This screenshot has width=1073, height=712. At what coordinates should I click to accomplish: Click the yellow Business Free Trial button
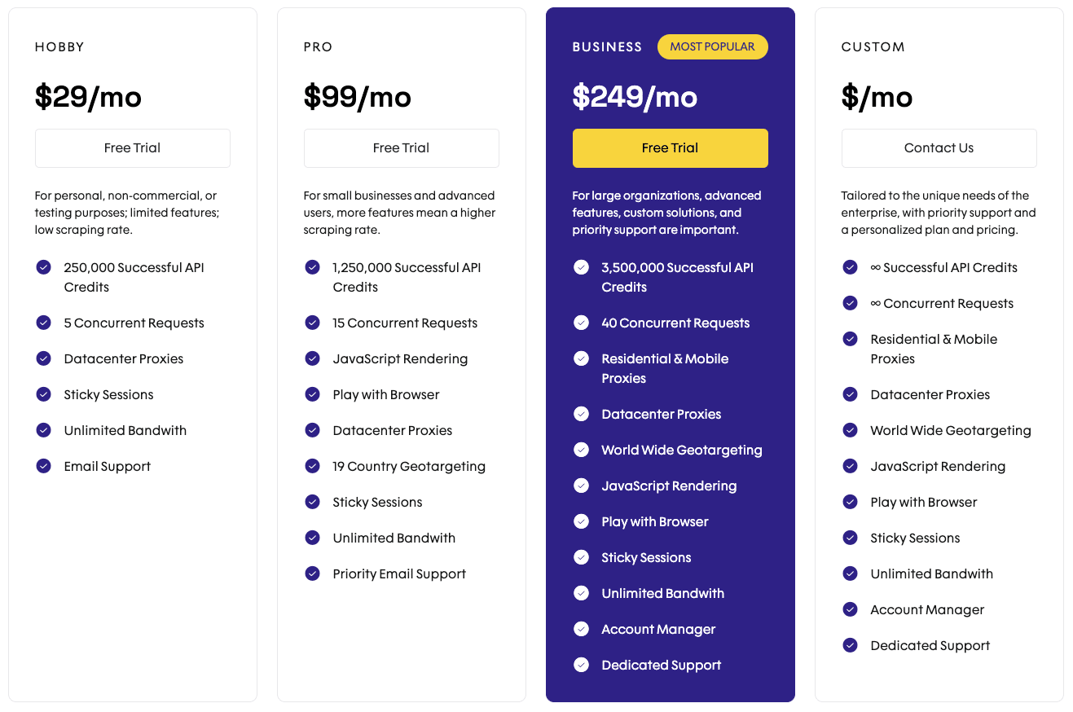point(670,148)
